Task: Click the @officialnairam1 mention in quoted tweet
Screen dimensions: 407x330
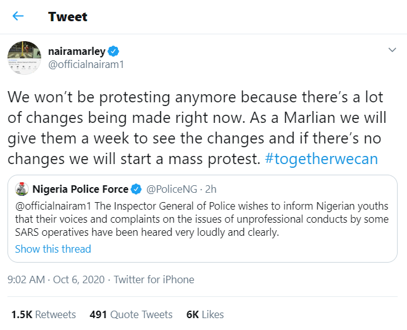Action: point(54,205)
